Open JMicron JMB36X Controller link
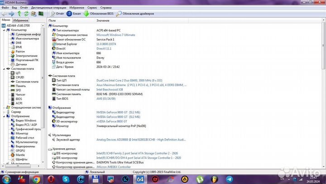 (x=114, y=167)
